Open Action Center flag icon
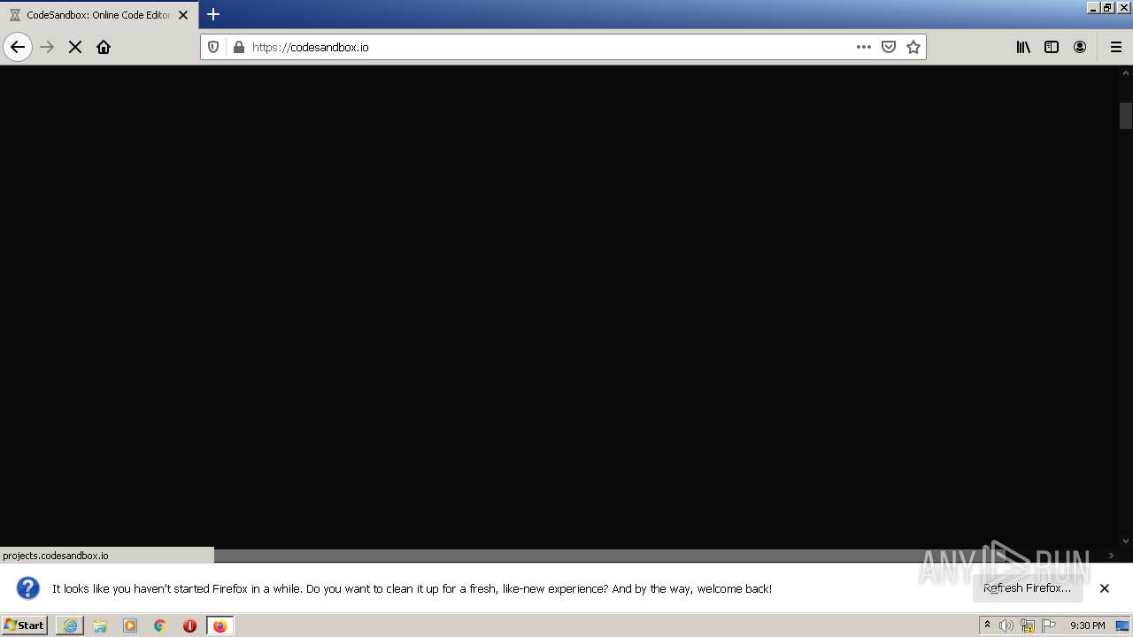This screenshot has width=1133, height=637. point(1049,625)
